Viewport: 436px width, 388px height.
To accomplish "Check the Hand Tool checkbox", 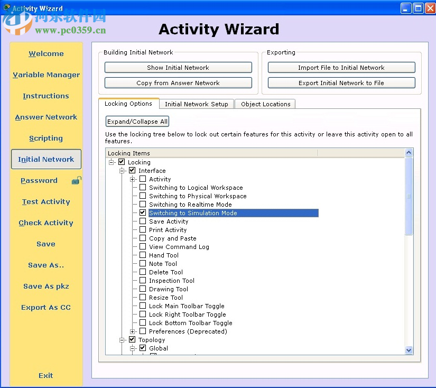I will tap(143, 255).
